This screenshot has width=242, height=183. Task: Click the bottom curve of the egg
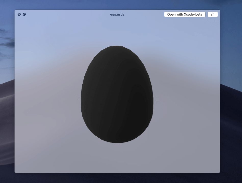pyautogui.click(x=117, y=141)
